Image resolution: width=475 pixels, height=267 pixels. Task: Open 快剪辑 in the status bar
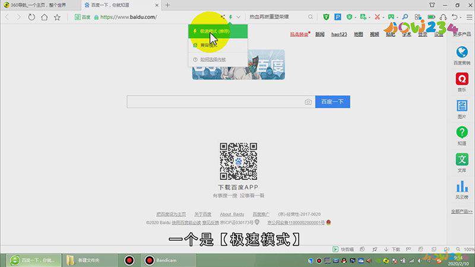(x=343, y=249)
